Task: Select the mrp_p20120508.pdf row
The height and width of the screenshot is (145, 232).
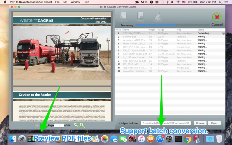Action: [170, 61]
